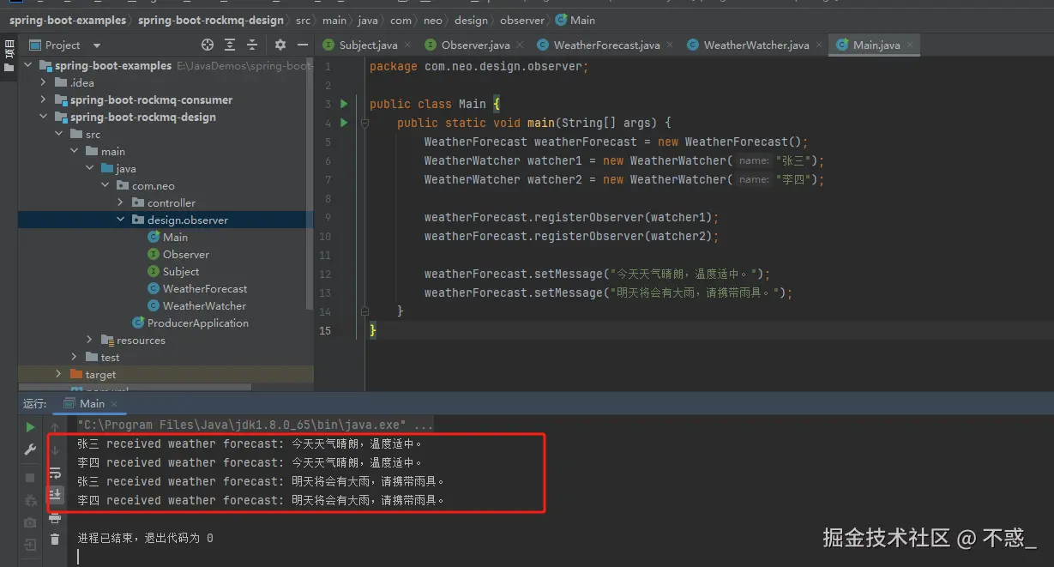Click spring-boot-rockmq-design breadcrumb
Viewport: 1054px width, 567px height.
(x=210, y=20)
